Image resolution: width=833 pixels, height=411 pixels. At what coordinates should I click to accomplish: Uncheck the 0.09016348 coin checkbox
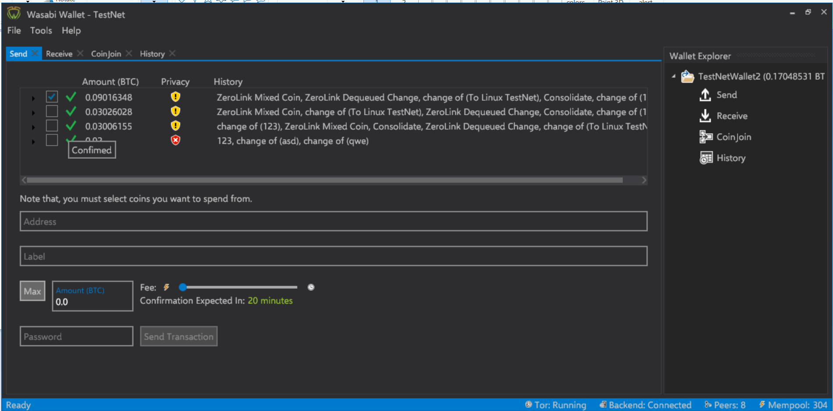pos(52,97)
